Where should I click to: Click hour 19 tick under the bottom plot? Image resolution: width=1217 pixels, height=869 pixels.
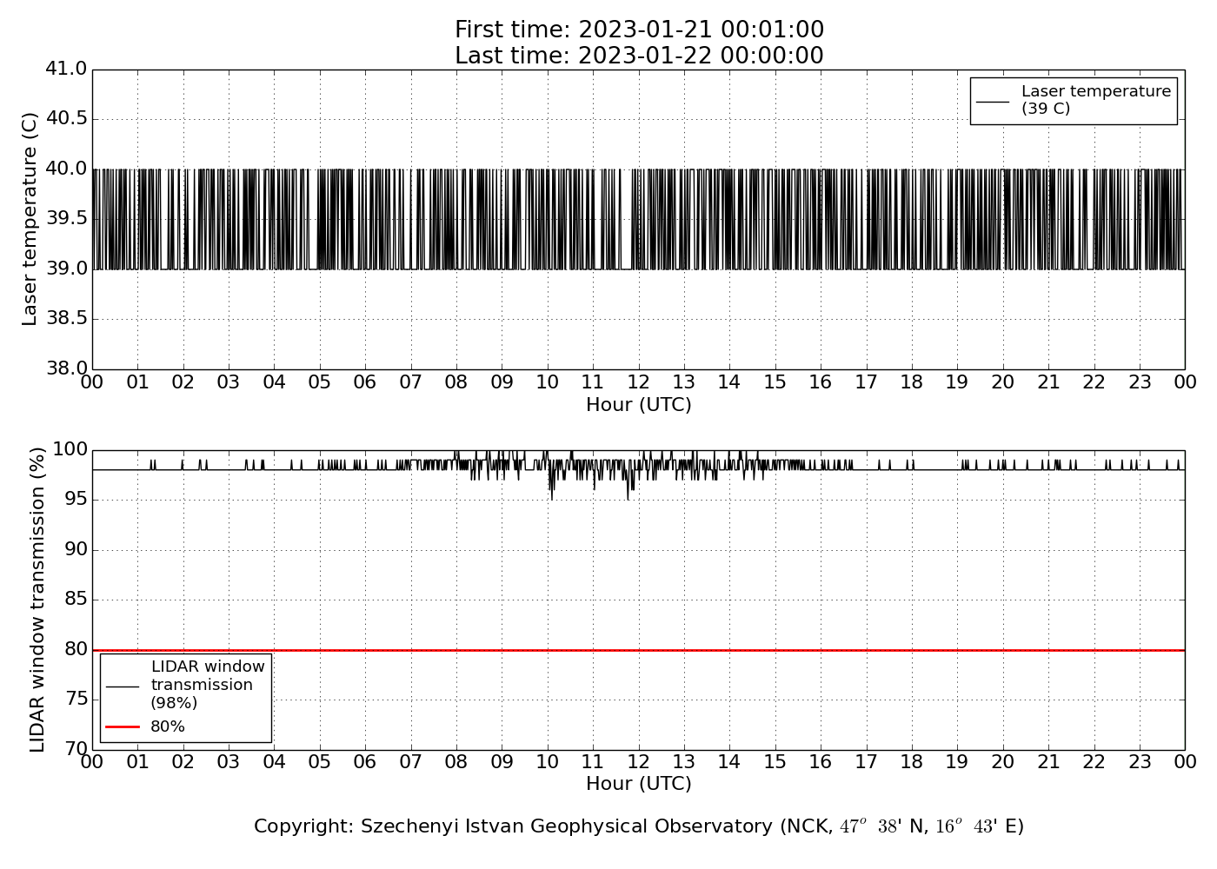coord(957,762)
